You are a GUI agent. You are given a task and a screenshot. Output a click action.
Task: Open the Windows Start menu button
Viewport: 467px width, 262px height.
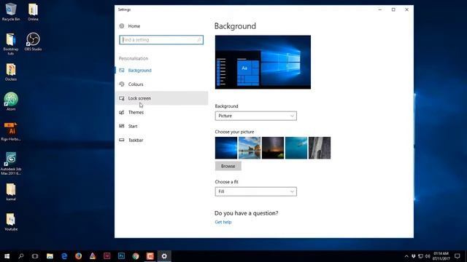tap(7, 256)
